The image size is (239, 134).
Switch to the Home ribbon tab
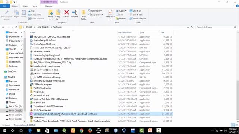15,6
